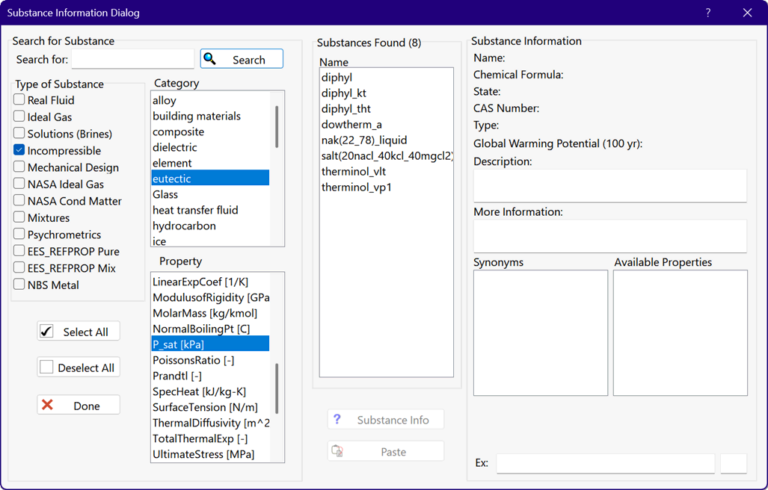This screenshot has width=768, height=490.
Task: Uncheck the Incompressible checkbox
Action: [x=19, y=150]
